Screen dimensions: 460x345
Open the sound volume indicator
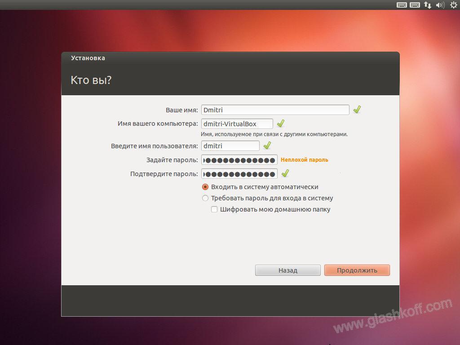440,5
